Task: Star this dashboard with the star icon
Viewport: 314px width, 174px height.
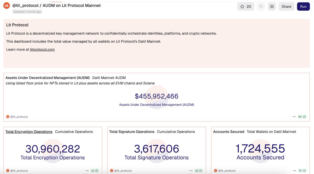Action: coord(246,7)
